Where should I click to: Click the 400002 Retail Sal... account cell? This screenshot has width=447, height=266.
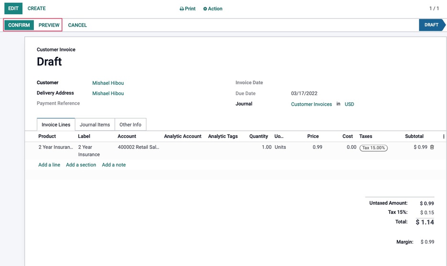coord(138,147)
